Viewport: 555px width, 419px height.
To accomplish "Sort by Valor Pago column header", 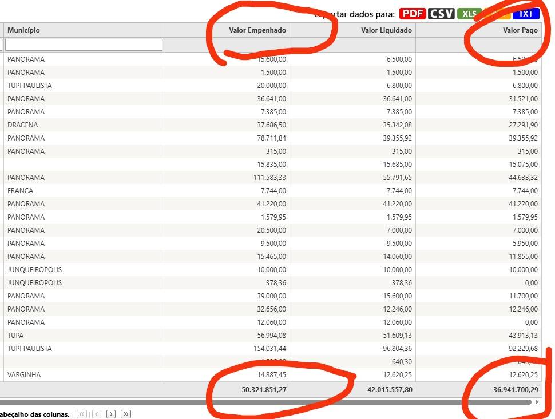I will click(x=520, y=30).
